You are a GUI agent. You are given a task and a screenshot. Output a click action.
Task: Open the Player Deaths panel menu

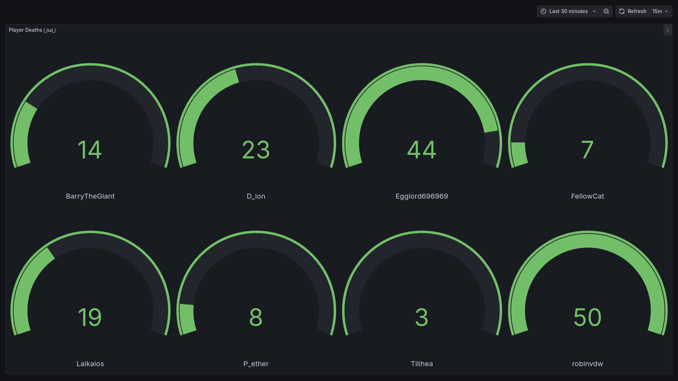tap(667, 30)
